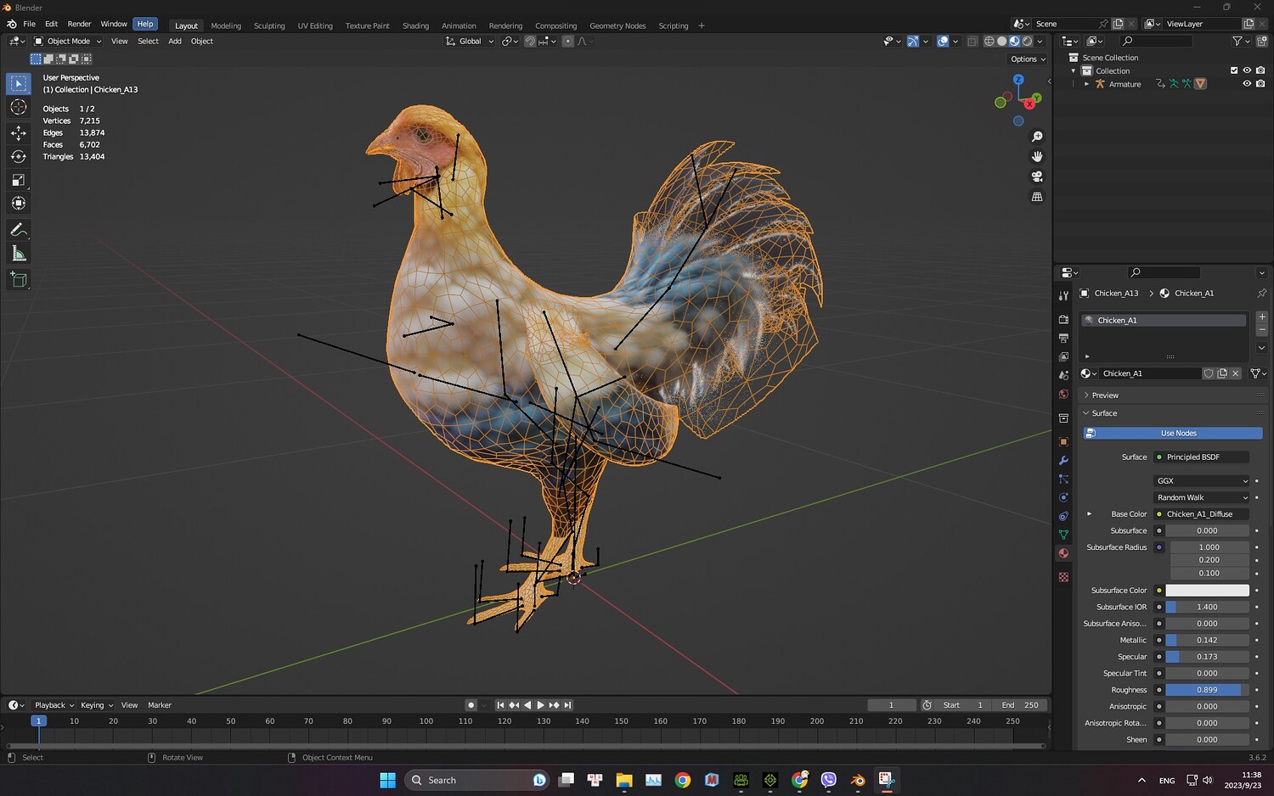Click the current frame number field

tap(891, 705)
